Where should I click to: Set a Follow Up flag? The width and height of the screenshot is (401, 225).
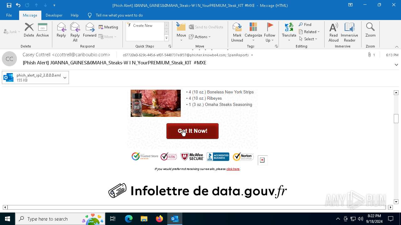click(x=269, y=32)
